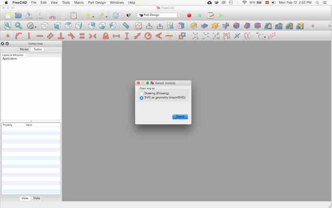Apply the parallel constraint icon

[50, 36]
